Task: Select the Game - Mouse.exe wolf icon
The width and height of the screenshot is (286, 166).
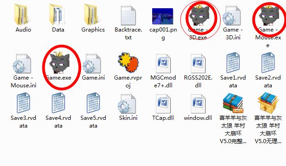Action: [x=269, y=16]
